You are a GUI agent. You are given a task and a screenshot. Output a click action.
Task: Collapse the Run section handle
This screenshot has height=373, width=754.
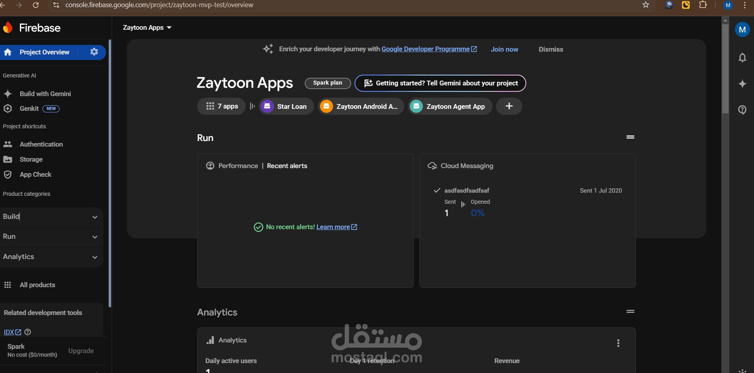tap(630, 137)
